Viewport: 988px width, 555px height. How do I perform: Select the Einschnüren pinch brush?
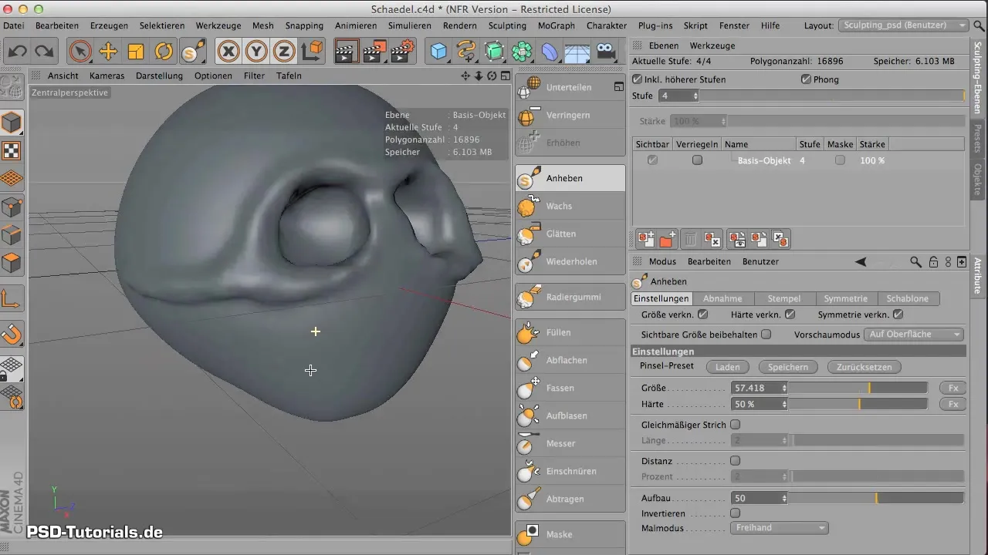coord(570,471)
